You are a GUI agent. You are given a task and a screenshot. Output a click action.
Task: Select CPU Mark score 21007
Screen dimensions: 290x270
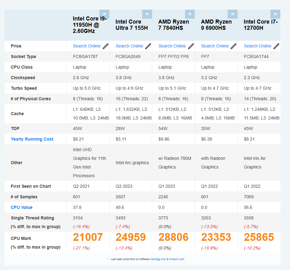[88, 237]
